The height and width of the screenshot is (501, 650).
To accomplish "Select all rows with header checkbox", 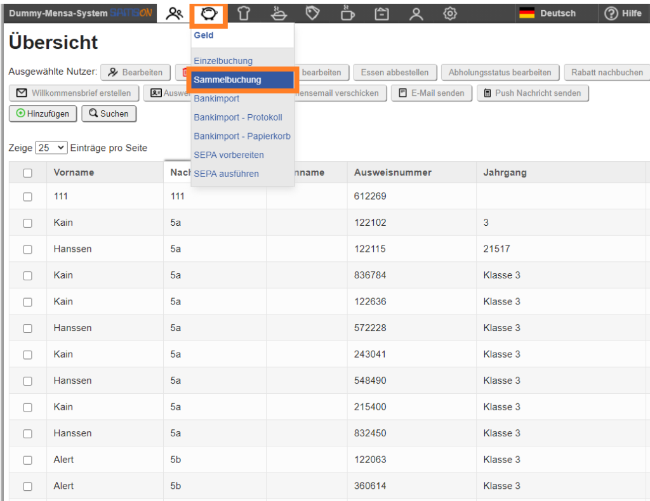I will 27,172.
